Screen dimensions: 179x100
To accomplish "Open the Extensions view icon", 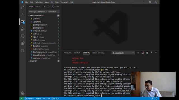I will [23, 43].
